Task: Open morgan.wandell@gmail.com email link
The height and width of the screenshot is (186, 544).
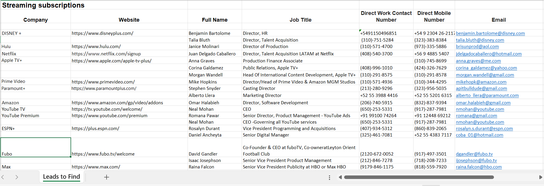Action: click(x=485, y=75)
